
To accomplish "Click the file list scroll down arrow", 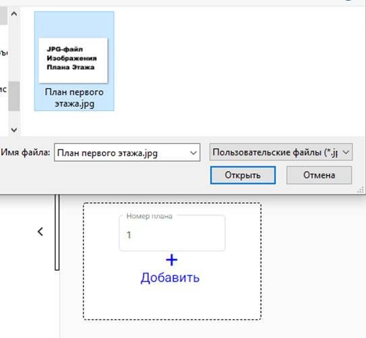I will 14,129.
